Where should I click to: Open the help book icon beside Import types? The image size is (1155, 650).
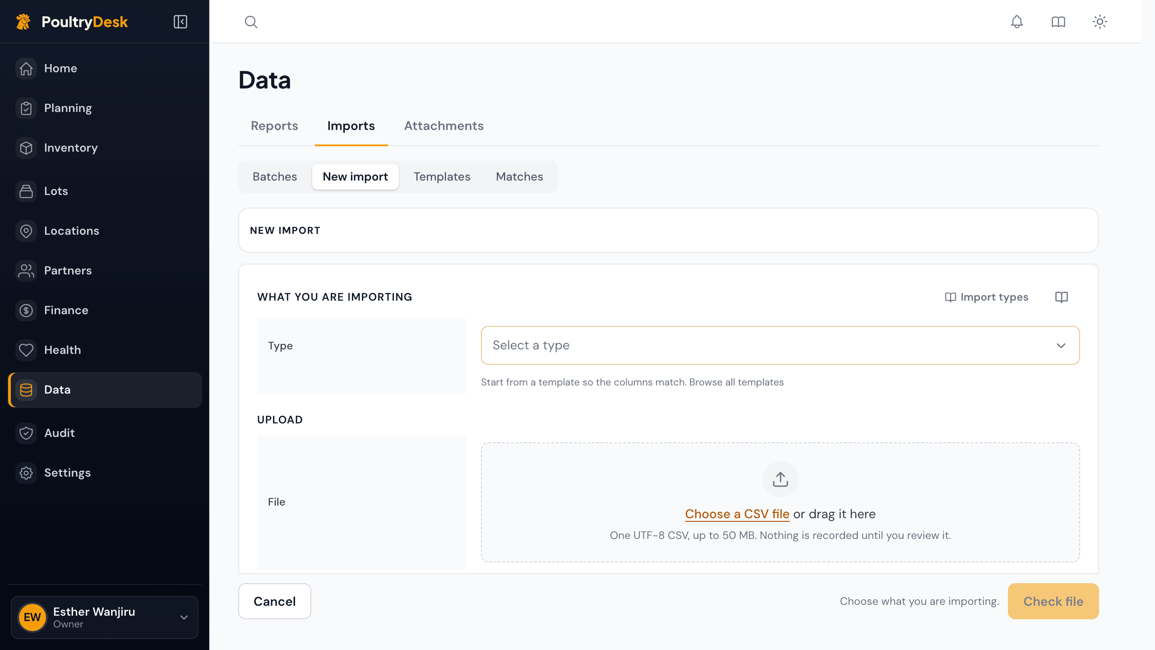1061,297
